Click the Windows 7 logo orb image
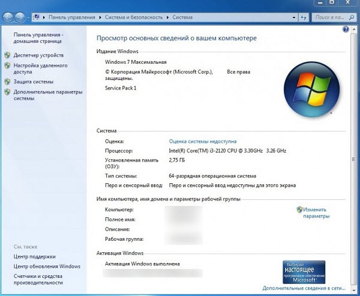Screen dimensions: 360x296 [x=311, y=89]
